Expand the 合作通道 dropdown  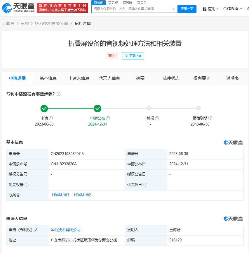pyautogui.click(x=232, y=9)
